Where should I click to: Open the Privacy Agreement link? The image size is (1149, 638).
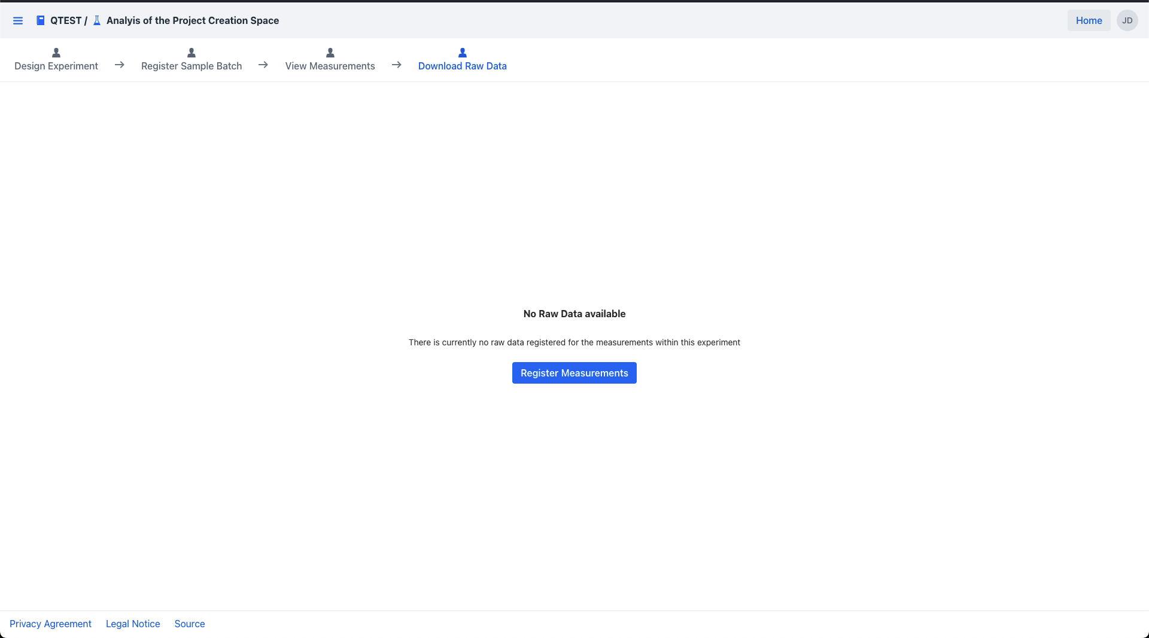[50, 624]
